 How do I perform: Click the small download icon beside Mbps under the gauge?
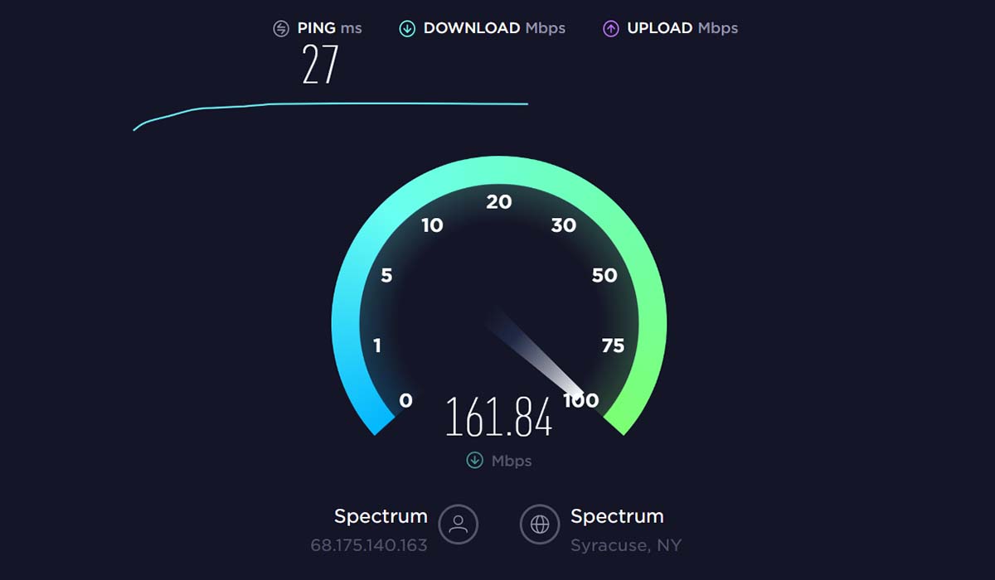474,460
